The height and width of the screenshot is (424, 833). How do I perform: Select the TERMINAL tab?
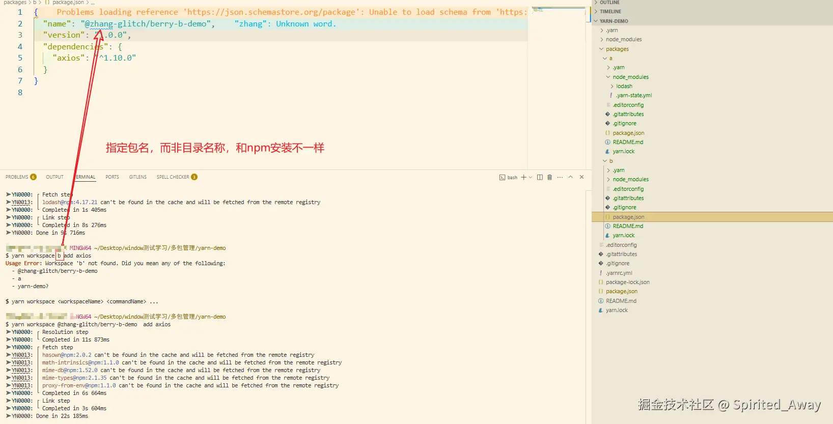(x=86, y=177)
